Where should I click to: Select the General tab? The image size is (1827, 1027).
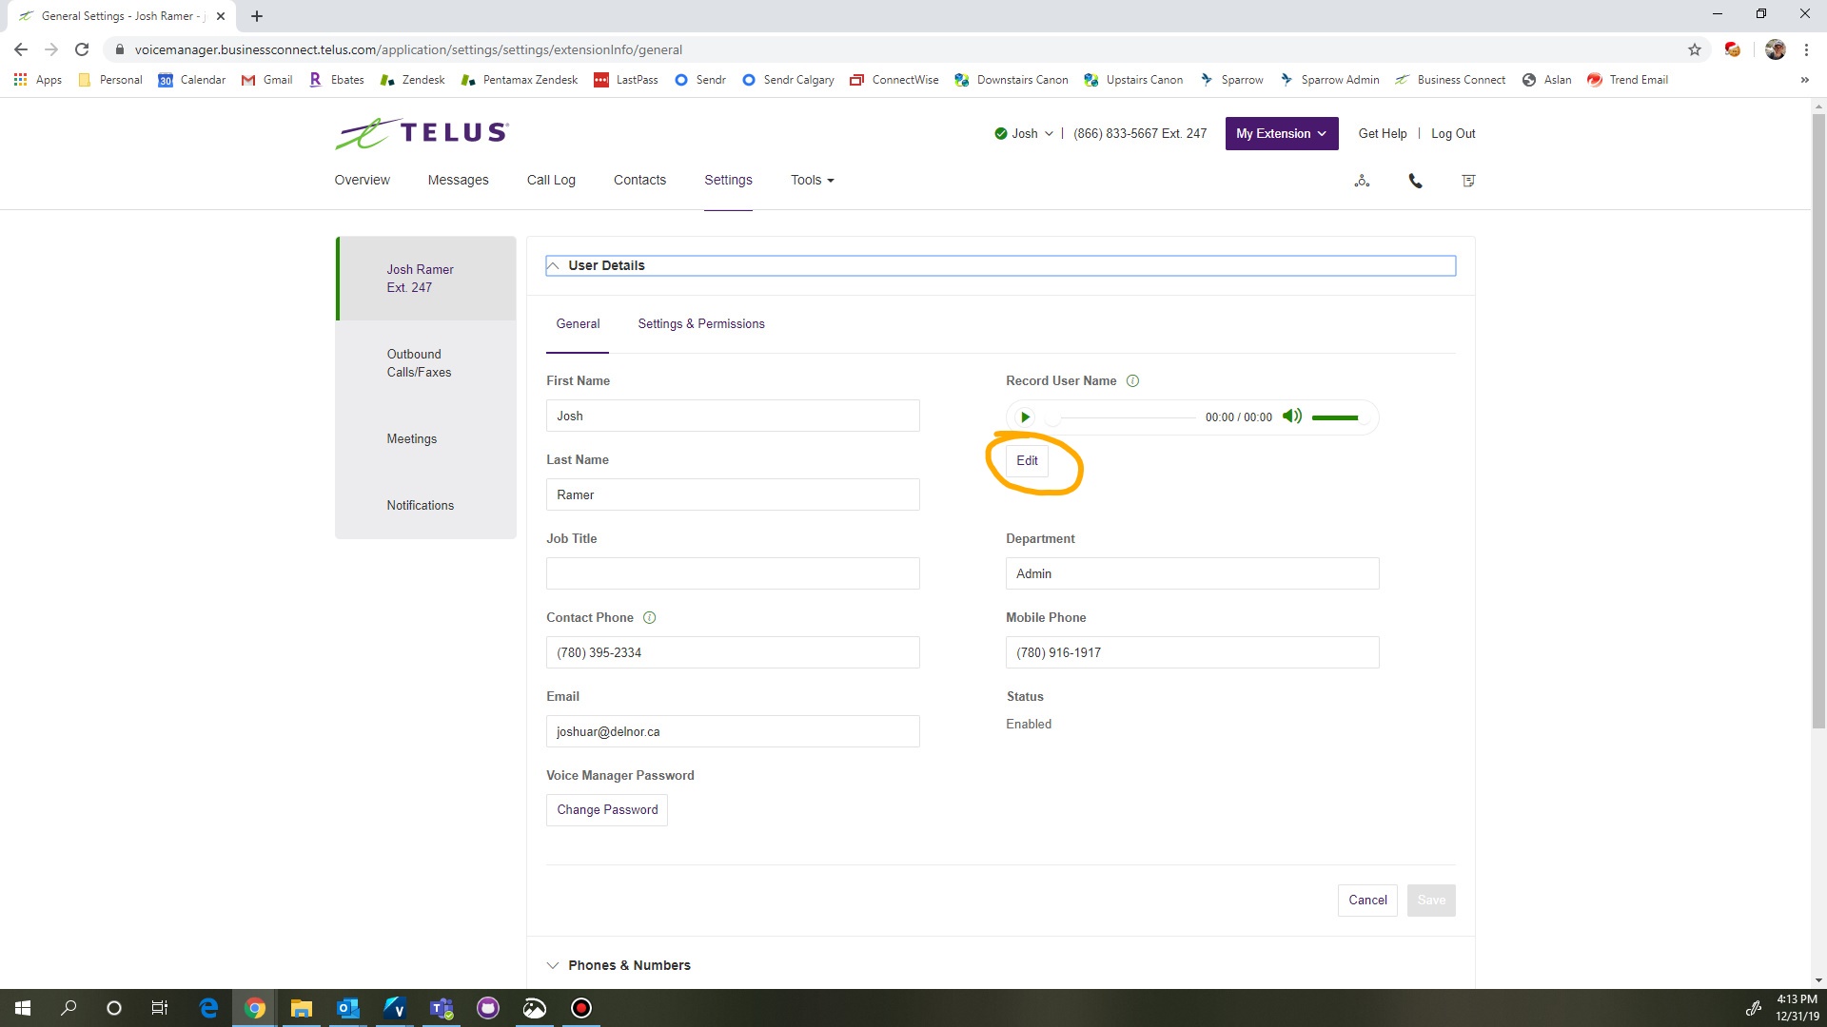[578, 323]
